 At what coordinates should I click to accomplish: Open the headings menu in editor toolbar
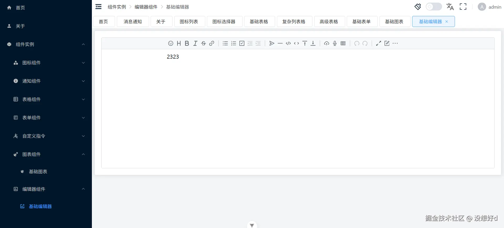[x=179, y=43]
